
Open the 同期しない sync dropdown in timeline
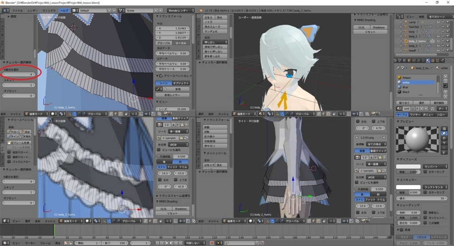tap(195, 243)
